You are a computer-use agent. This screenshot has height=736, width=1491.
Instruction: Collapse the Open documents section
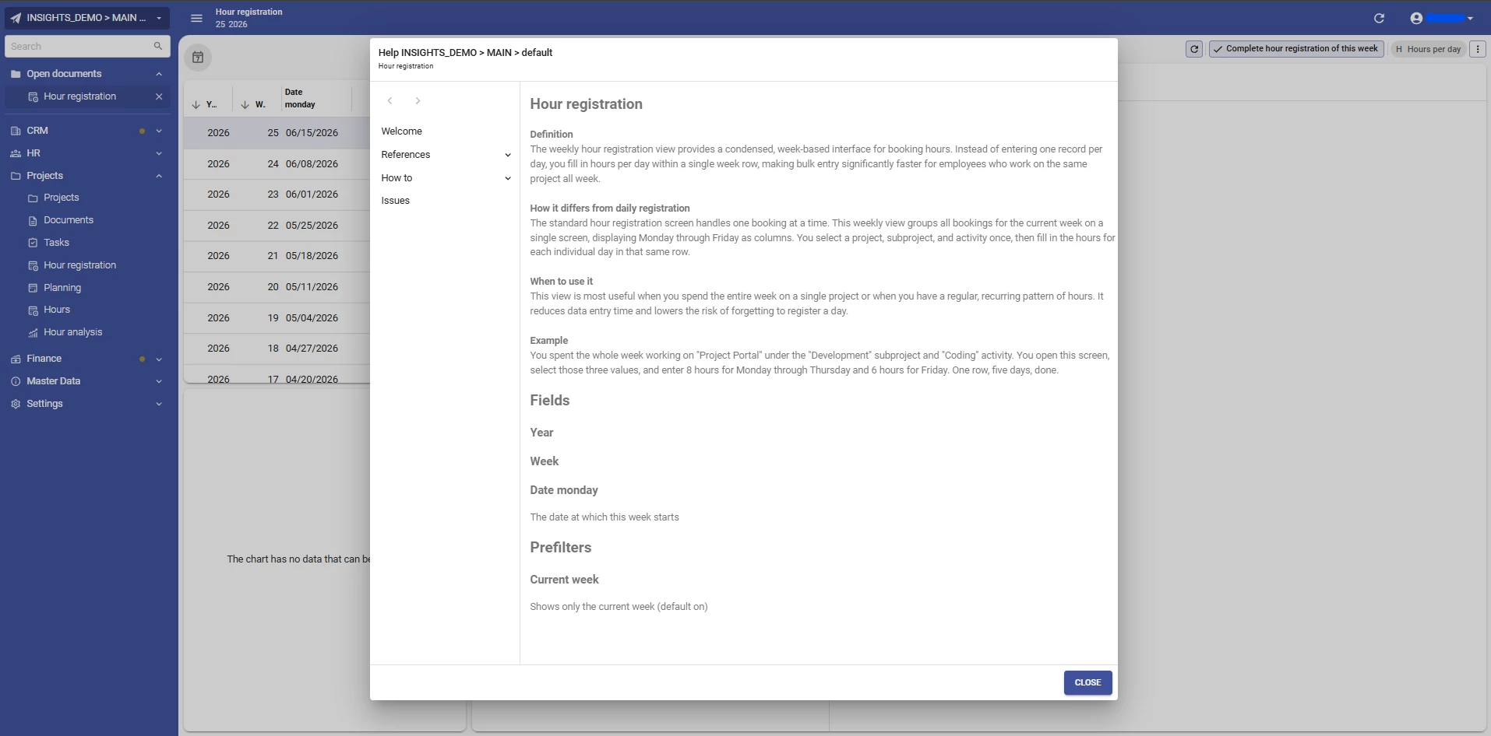159,74
